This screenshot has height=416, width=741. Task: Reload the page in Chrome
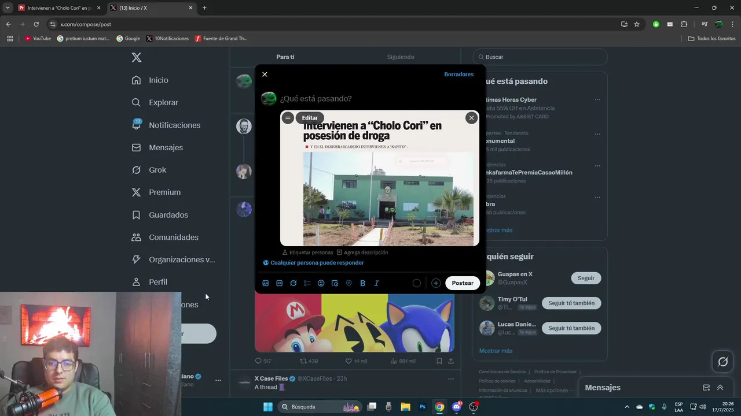36,24
